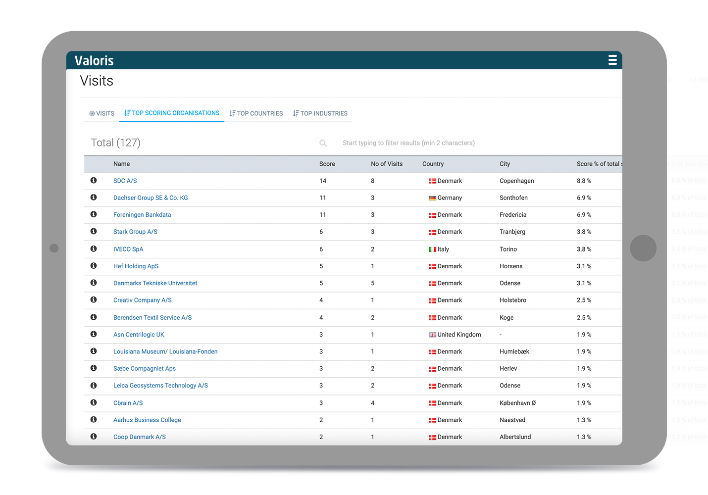Viewport: 708px width, 495px height.
Task: Click the Sonthofen city cell
Action: point(513,198)
